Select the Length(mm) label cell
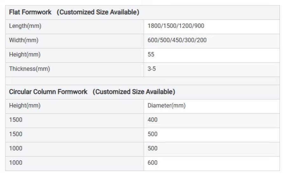 pos(25,26)
